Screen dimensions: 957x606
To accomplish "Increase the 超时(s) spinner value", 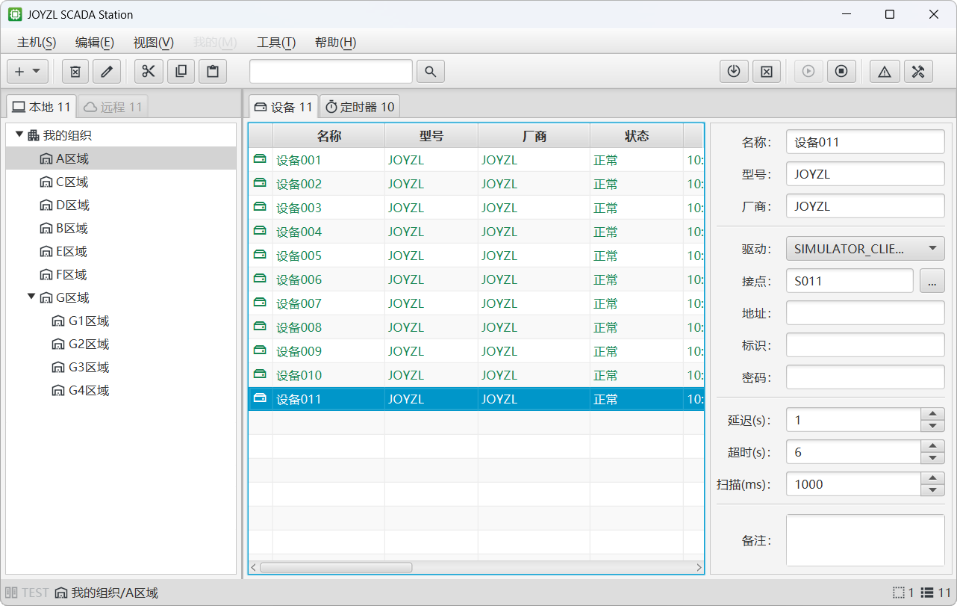I will pos(932,446).
